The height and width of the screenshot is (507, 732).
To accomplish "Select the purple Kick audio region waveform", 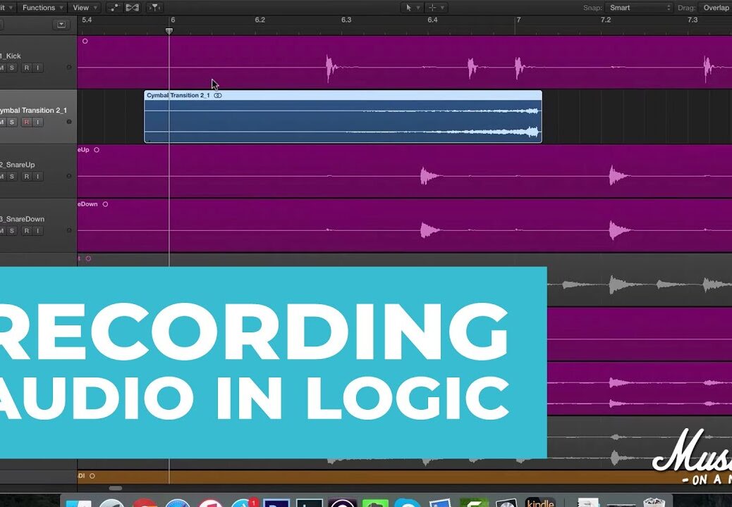I will tap(404, 62).
